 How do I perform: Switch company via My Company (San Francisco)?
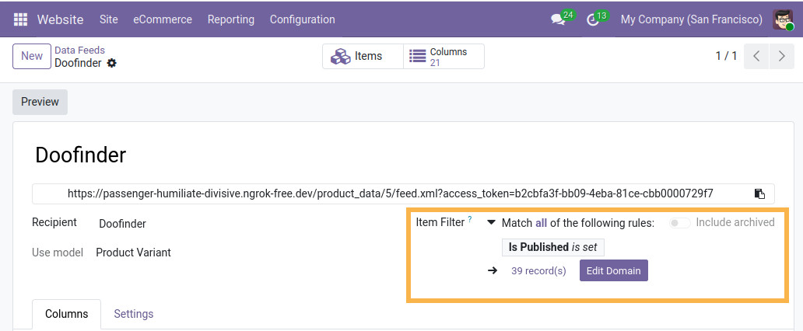tap(692, 19)
